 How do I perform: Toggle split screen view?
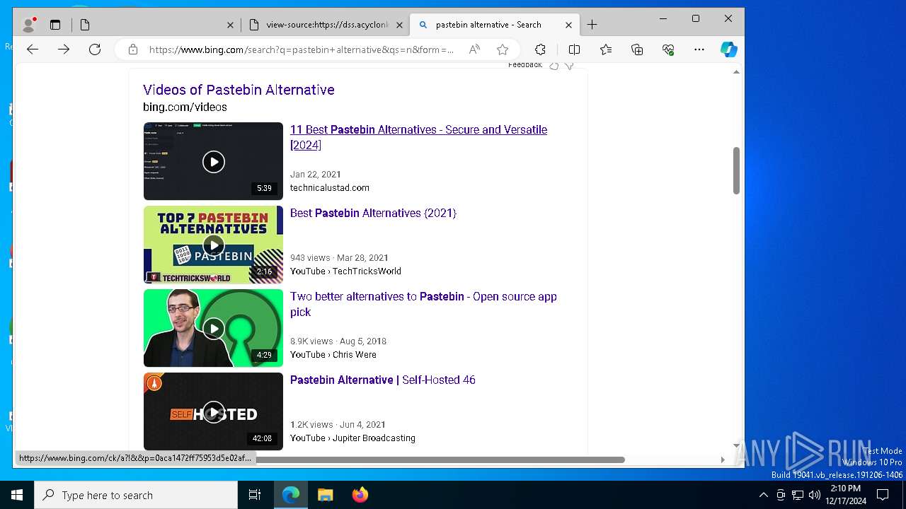575,49
